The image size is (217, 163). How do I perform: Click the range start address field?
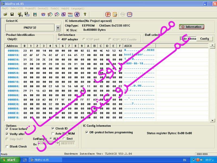tap(46, 143)
